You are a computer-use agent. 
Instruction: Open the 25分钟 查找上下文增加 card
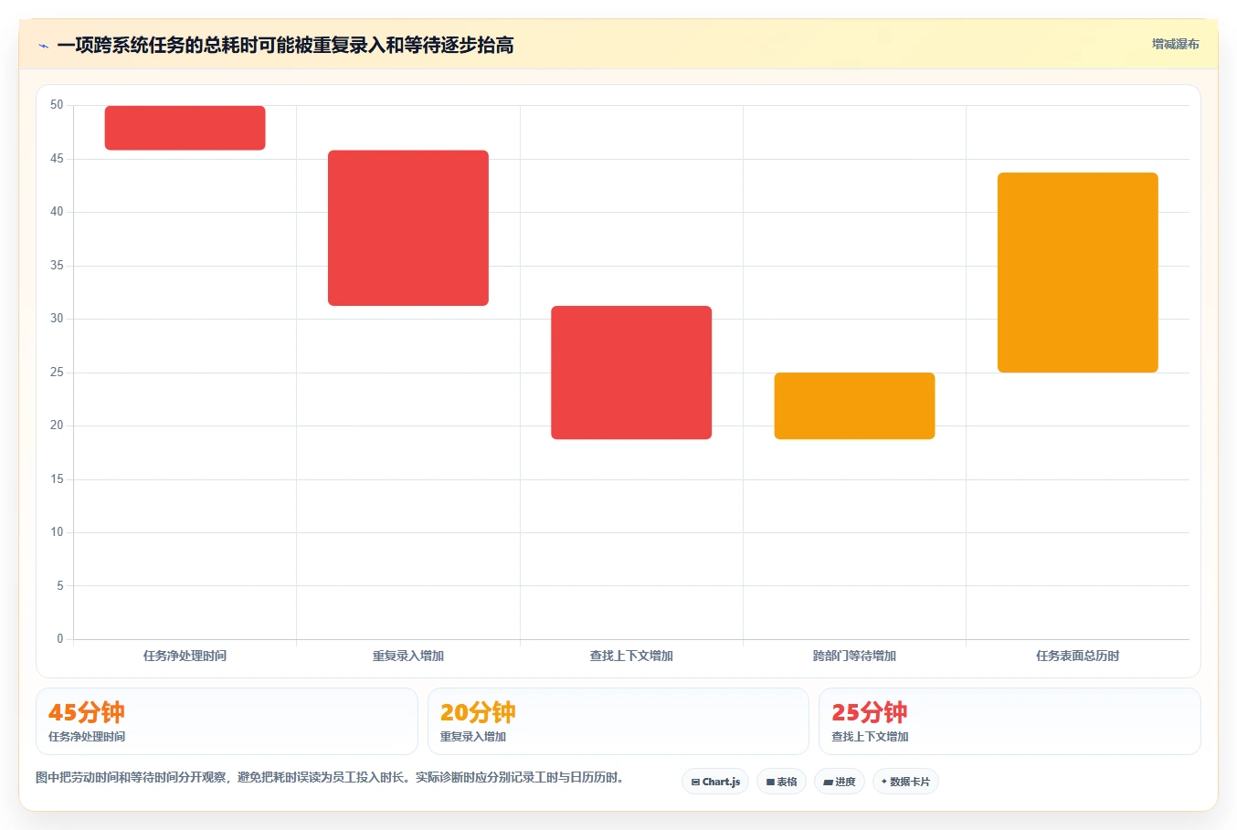tap(1010, 721)
